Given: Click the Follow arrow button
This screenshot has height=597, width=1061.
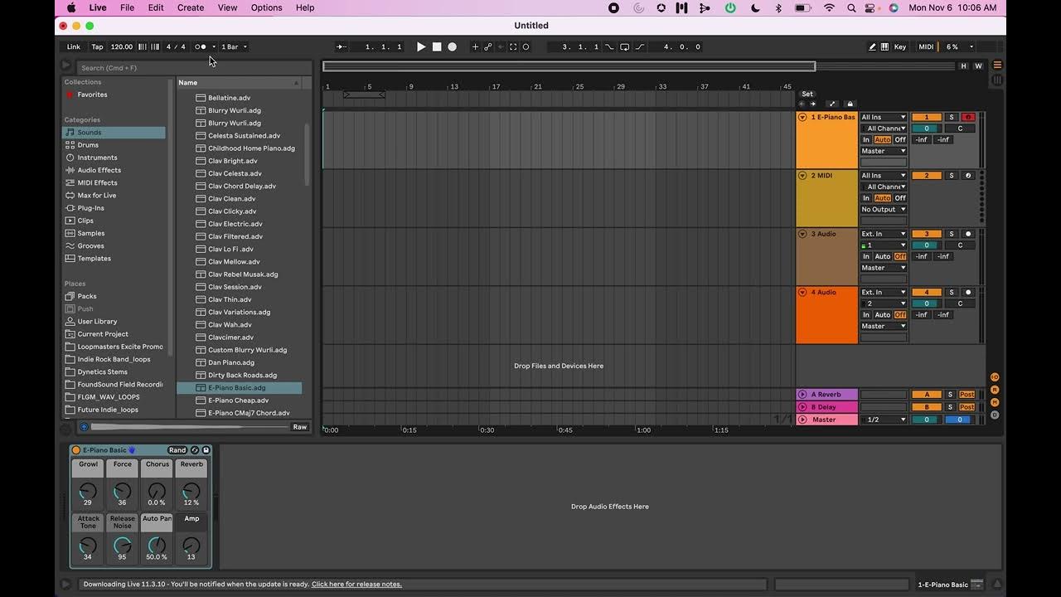Looking at the screenshot, I should click(342, 47).
